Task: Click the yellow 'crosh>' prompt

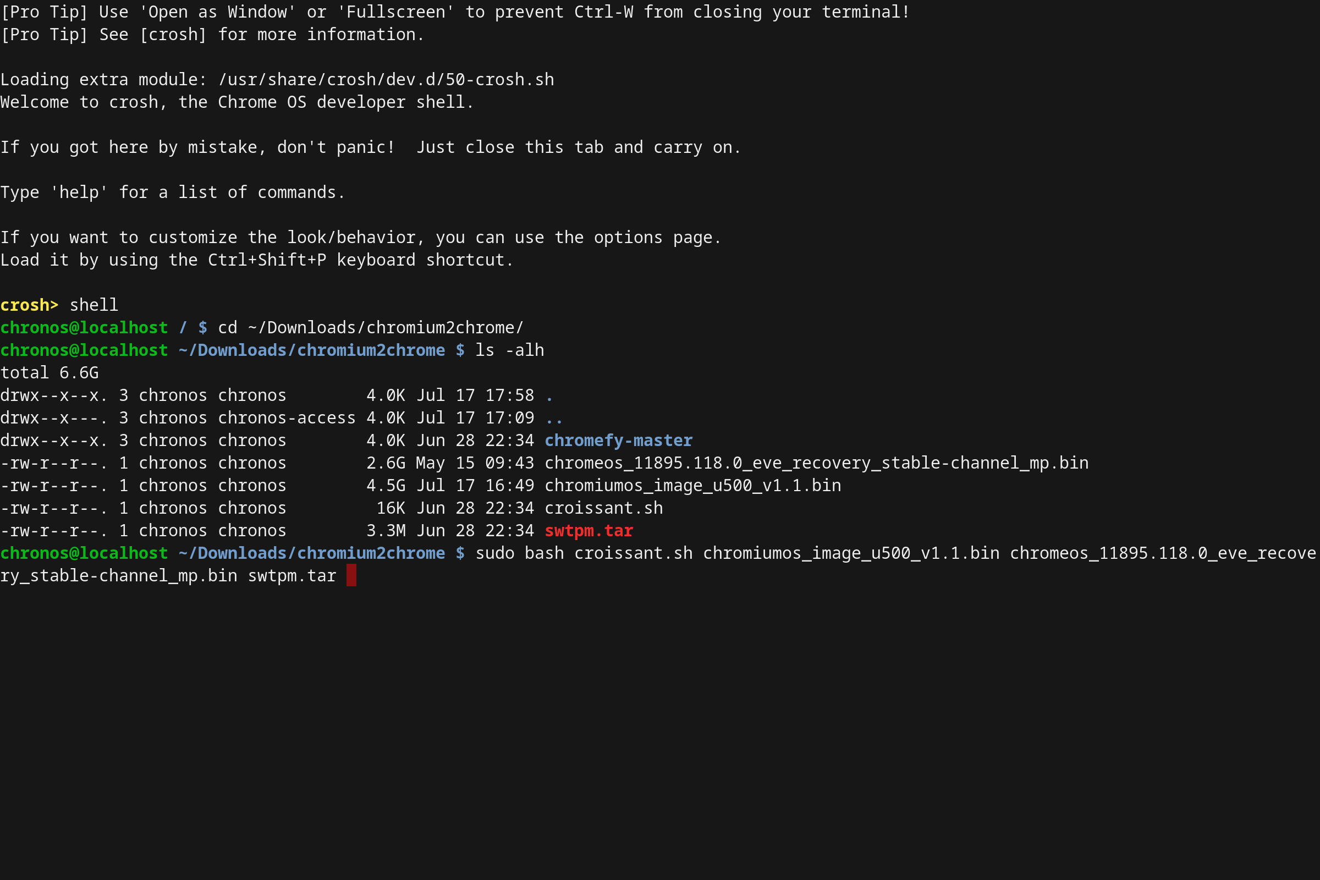Action: pos(29,305)
